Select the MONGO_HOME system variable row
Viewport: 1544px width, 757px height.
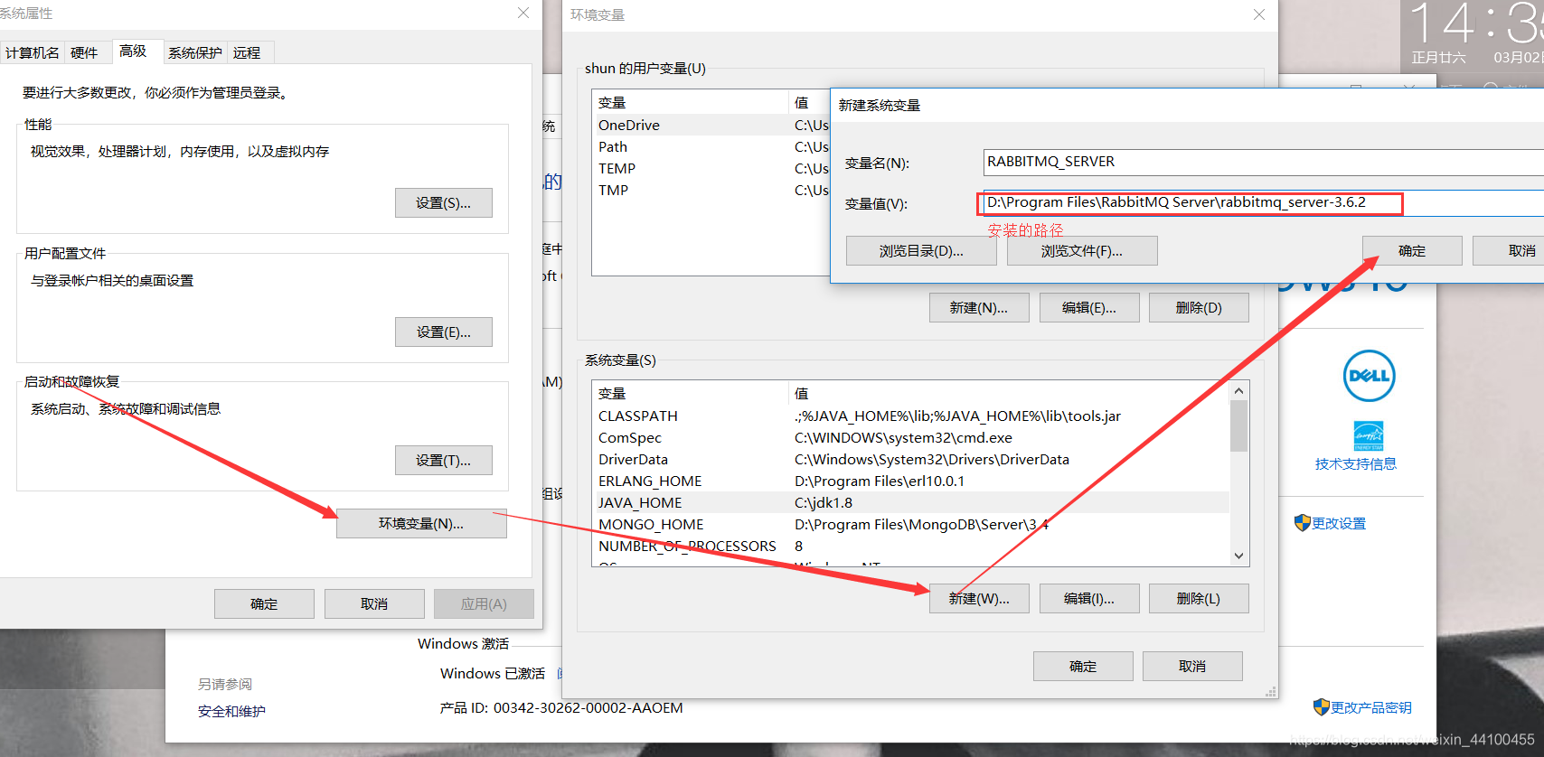(911, 525)
